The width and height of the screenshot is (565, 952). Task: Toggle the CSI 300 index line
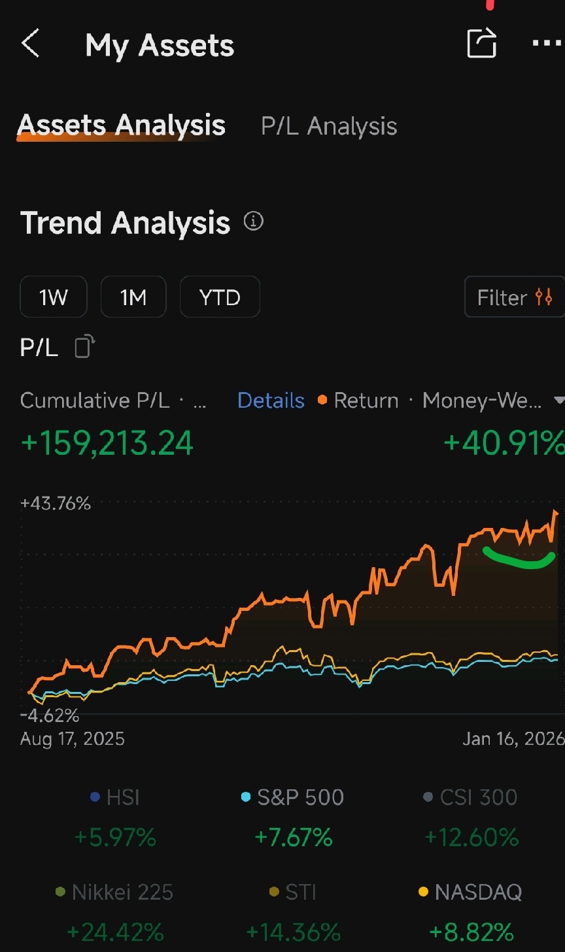[470, 797]
